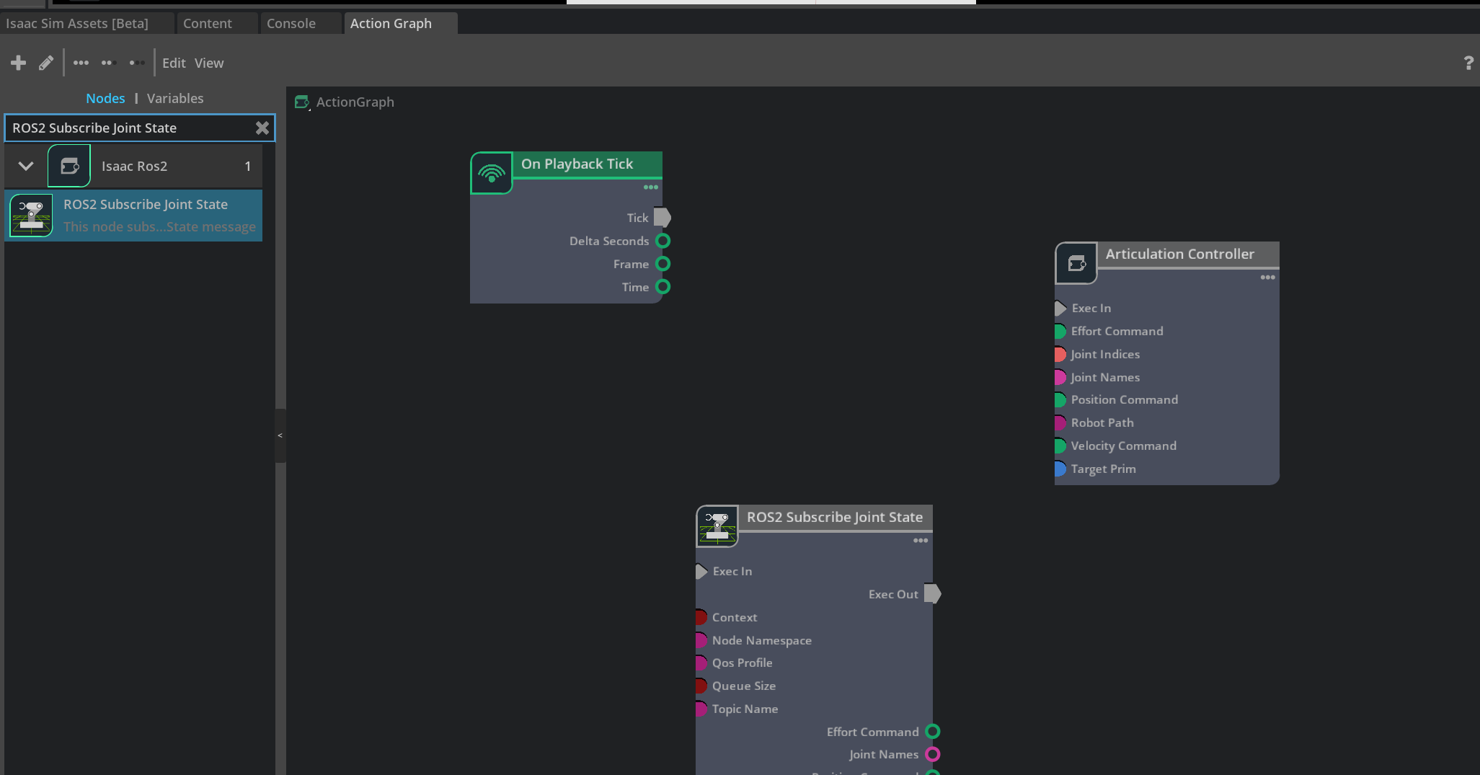Click the Exec Out output port
Screen dimensions: 1480x775
[x=933, y=593]
